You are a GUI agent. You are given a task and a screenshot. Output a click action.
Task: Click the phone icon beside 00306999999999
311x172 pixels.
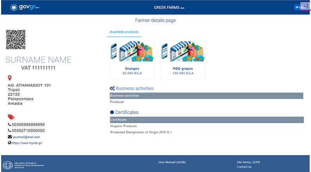10,124
